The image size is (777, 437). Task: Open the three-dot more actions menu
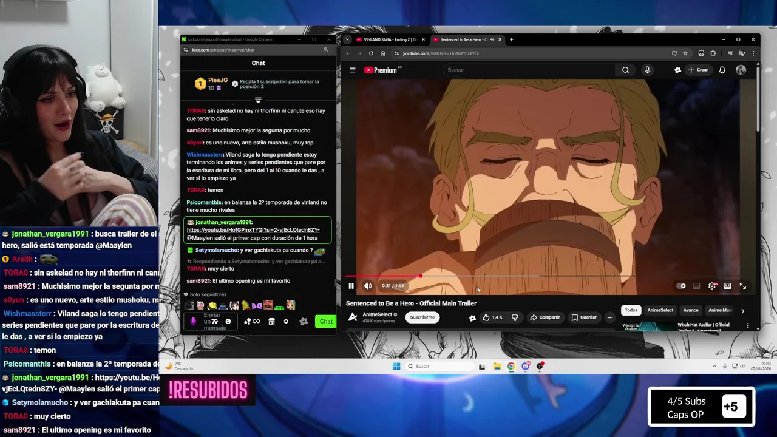pos(610,317)
